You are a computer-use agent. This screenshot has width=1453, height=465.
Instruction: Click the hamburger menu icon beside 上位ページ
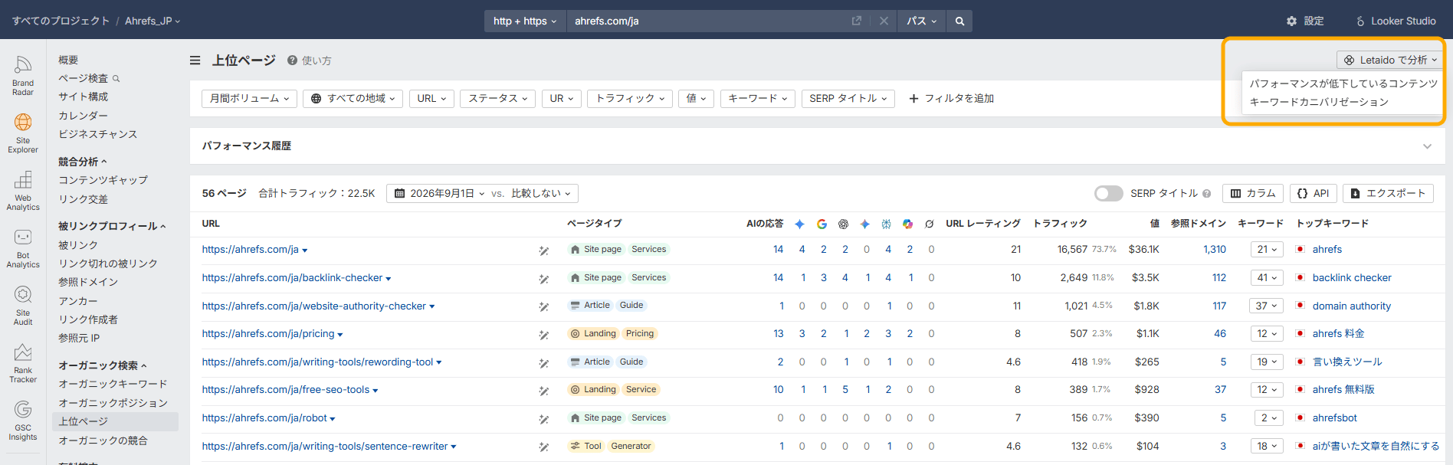pos(195,60)
